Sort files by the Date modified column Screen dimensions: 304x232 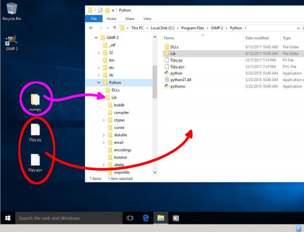pos(257,38)
